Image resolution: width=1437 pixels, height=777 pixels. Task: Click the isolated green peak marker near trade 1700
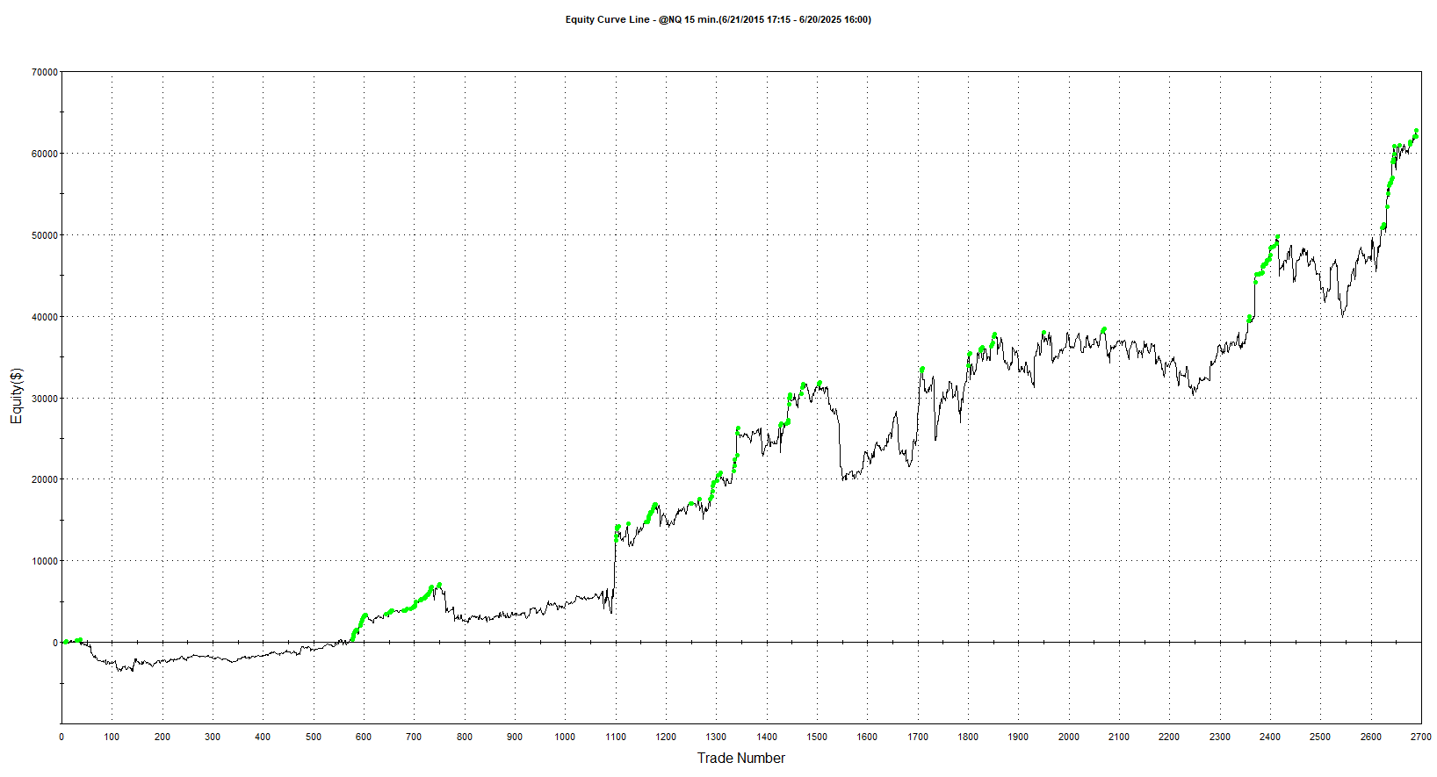point(922,370)
